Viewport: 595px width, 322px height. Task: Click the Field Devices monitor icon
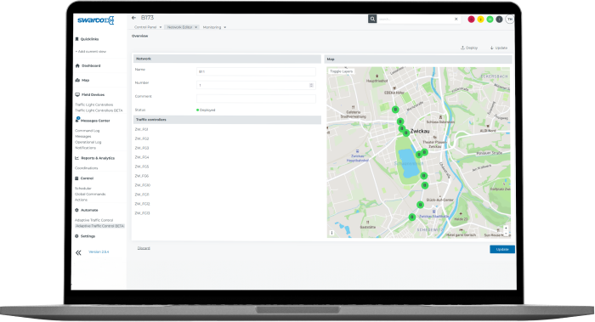click(x=77, y=95)
